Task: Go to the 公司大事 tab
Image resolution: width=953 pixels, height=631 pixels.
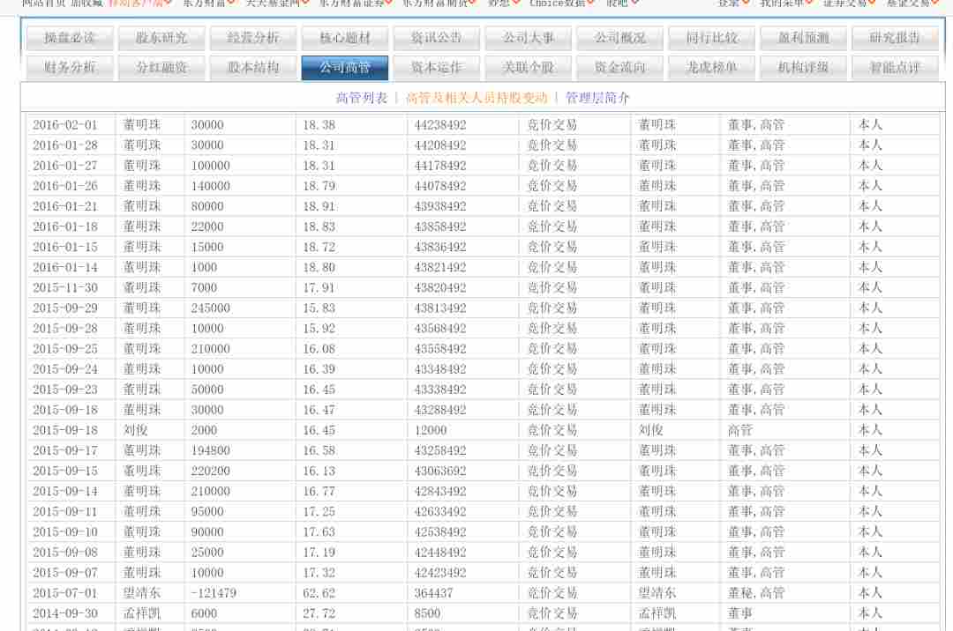Action: pyautogui.click(x=529, y=38)
